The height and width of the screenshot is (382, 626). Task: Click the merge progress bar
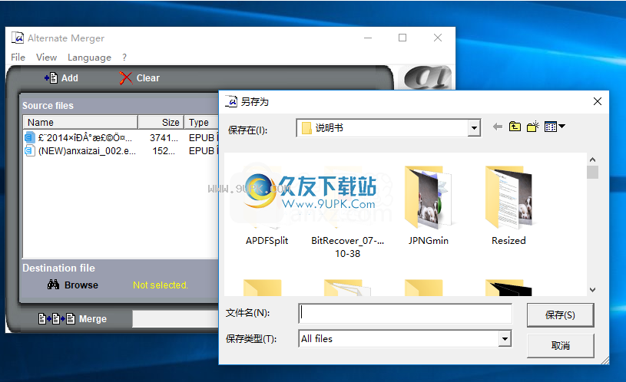click(x=176, y=319)
